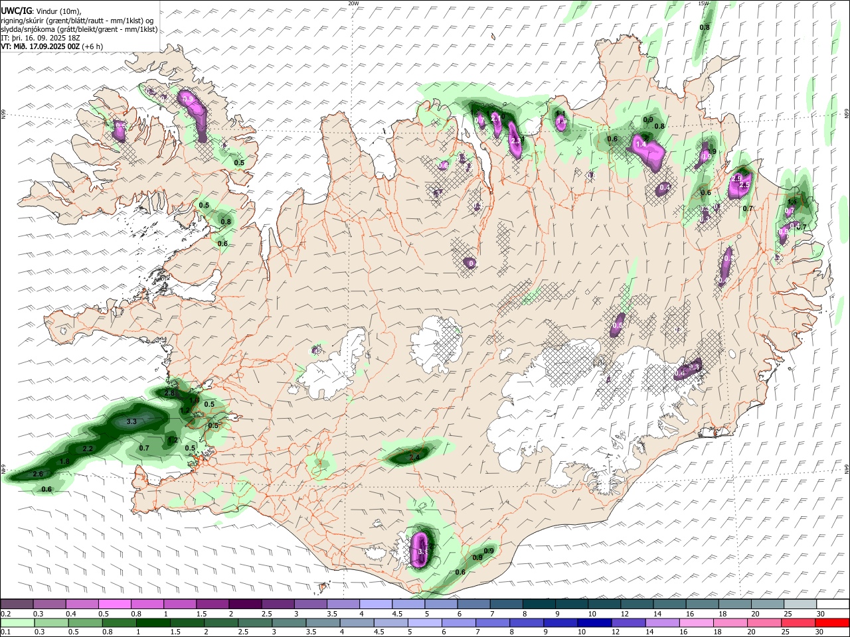Click the 0.7 value inside dark green rain patch

point(144,448)
